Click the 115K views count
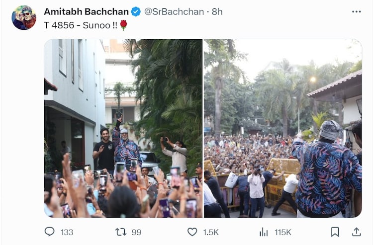373x245 pixels. (x=283, y=232)
